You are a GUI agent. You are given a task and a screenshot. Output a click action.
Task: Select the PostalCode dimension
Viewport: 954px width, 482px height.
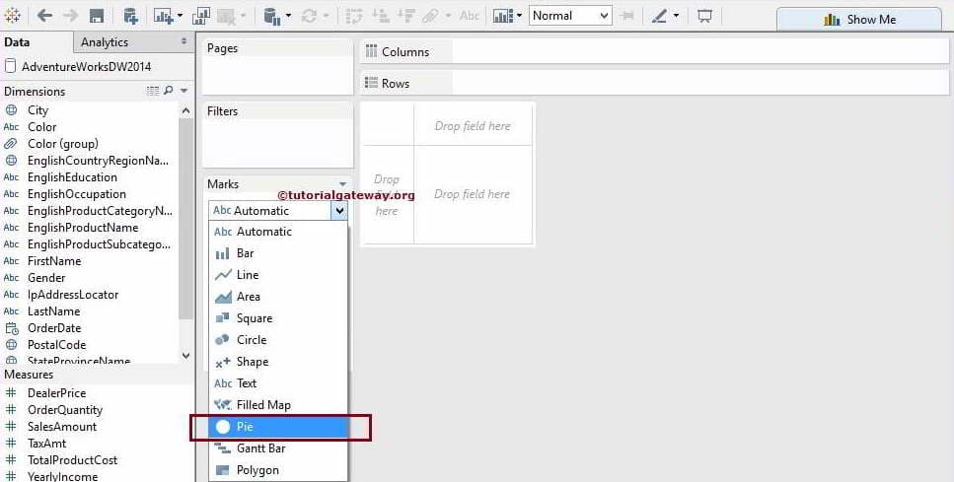[56, 345]
